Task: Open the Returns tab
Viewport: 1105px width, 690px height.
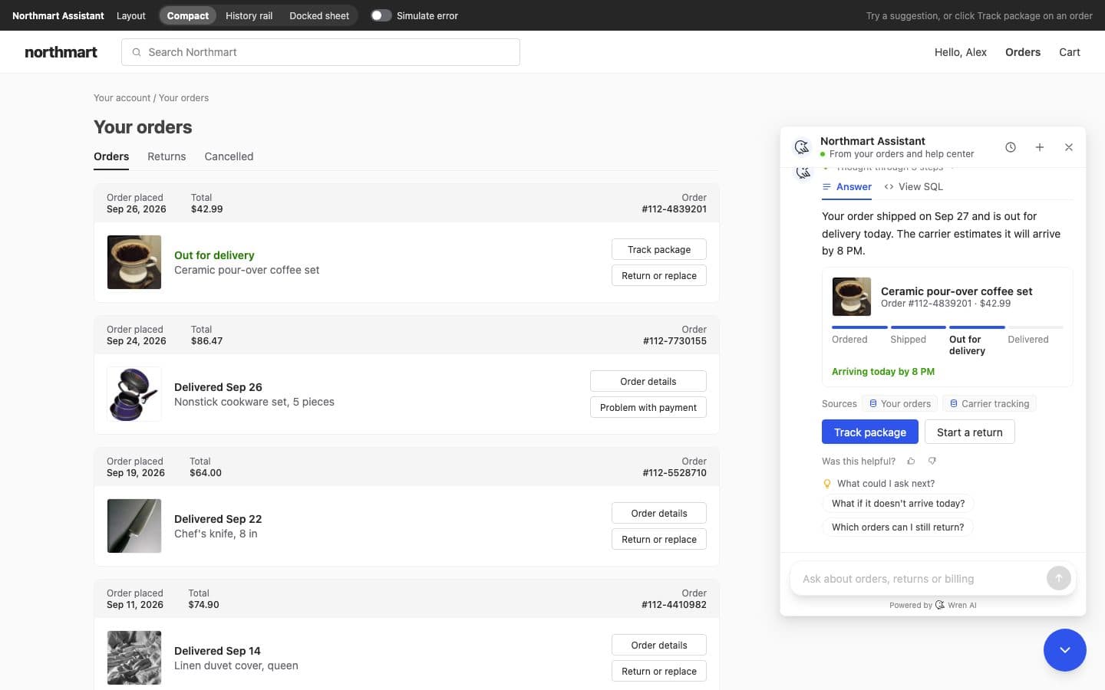Action: point(167,156)
